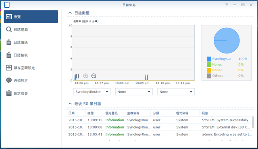Open 通知設定 notification settings
The image size is (258, 149).
31,81
